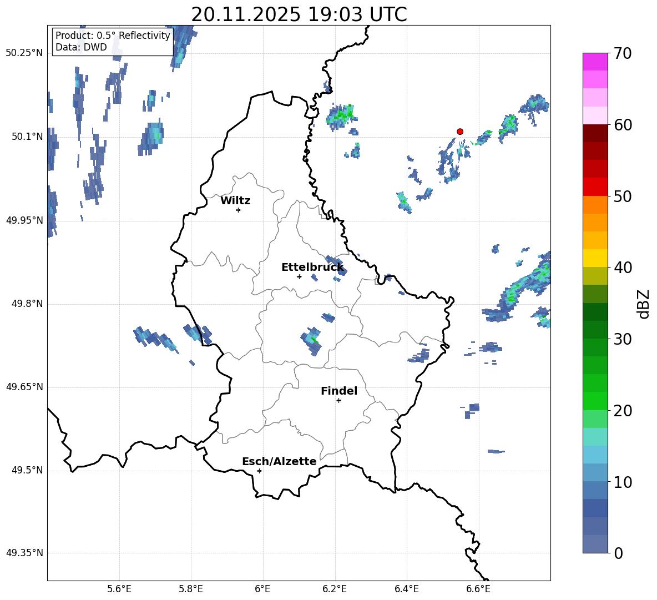Click the colorbar value 30
The image size is (657, 600).
tap(623, 339)
